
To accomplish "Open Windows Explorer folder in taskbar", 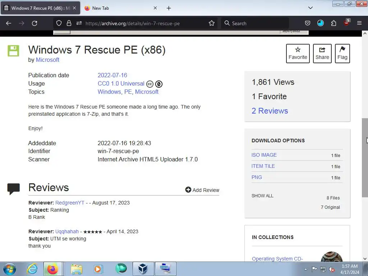I will (x=77, y=269).
